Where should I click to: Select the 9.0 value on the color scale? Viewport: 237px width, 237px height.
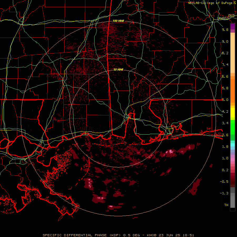(225, 41)
